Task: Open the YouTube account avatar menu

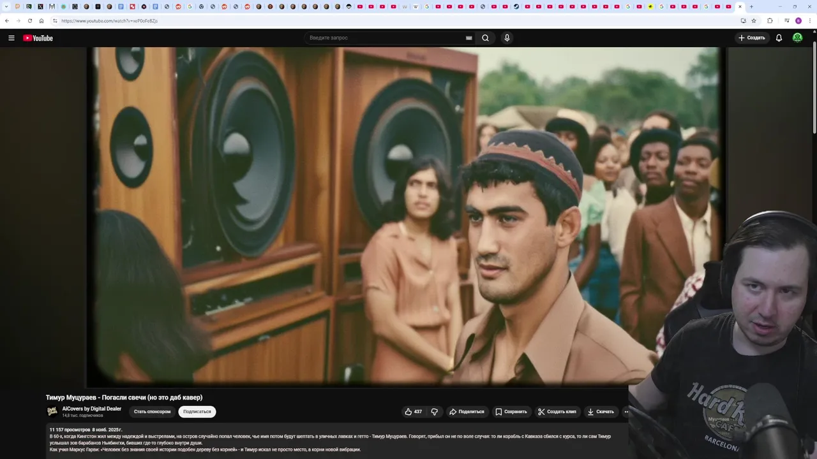Action: [798, 38]
